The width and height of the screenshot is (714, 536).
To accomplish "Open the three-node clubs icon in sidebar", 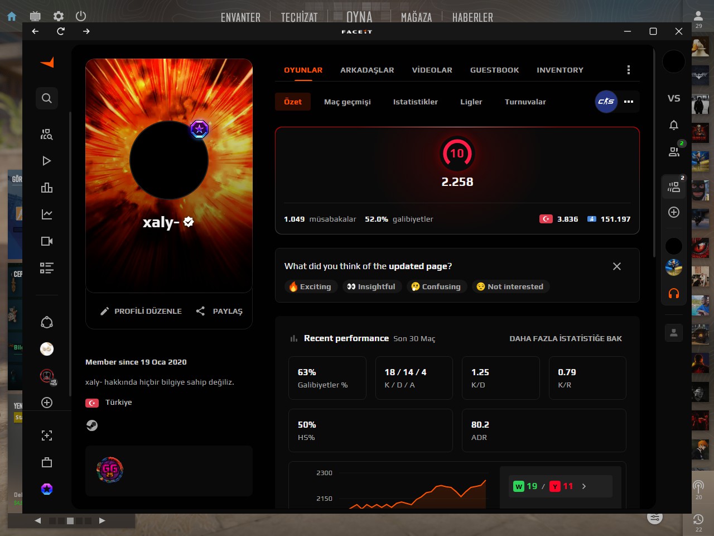I will (47, 322).
